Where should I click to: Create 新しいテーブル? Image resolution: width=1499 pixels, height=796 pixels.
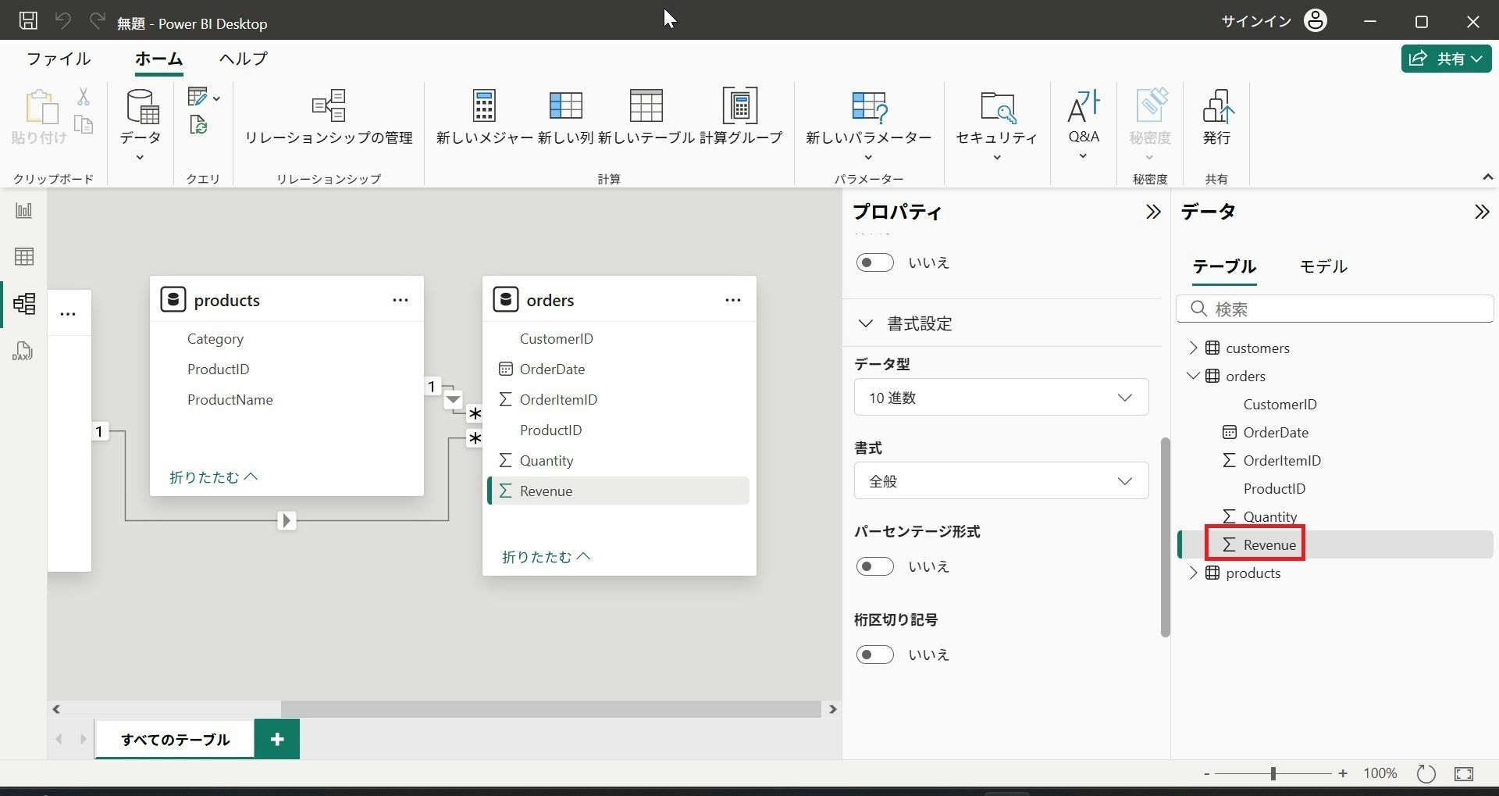click(x=646, y=117)
